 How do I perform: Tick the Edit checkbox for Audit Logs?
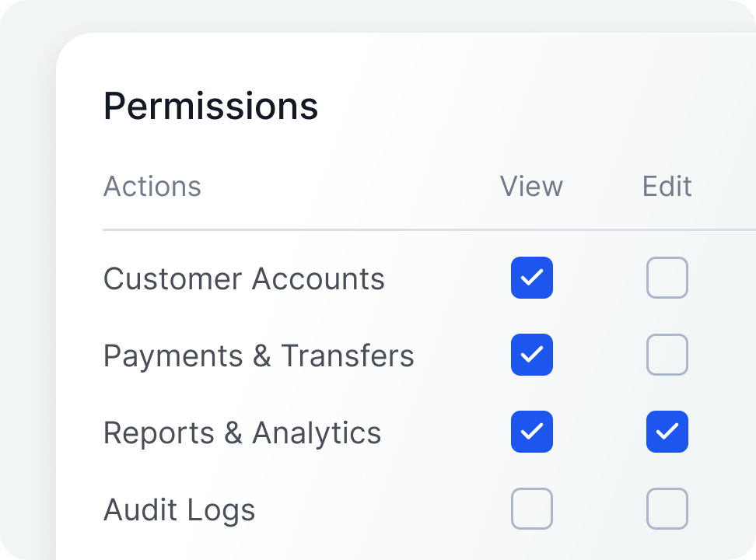[667, 509]
